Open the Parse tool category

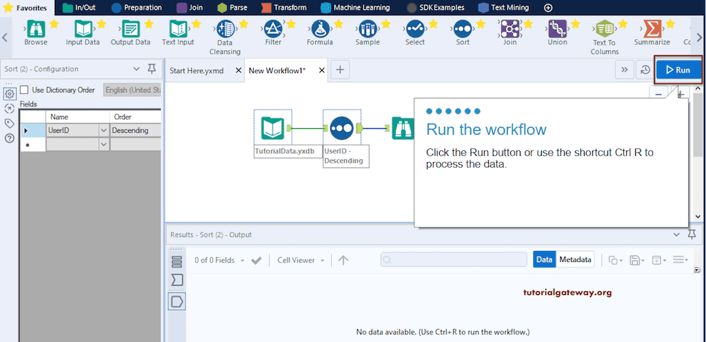(232, 7)
